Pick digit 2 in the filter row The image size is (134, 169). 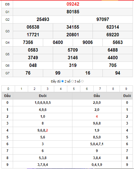coord(34,89)
